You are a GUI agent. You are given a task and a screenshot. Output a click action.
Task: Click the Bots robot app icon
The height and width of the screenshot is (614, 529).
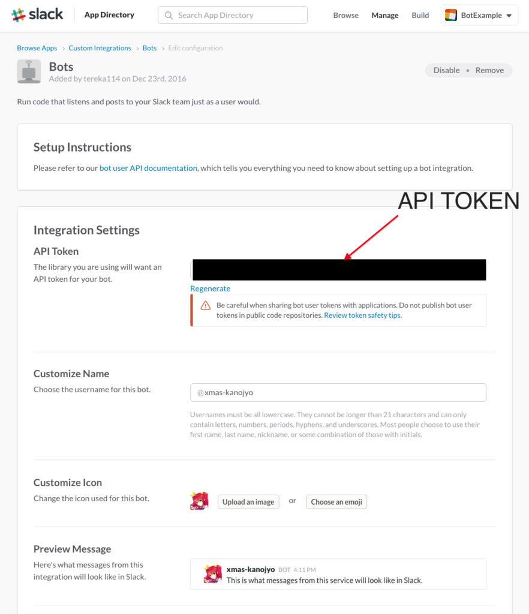click(29, 71)
